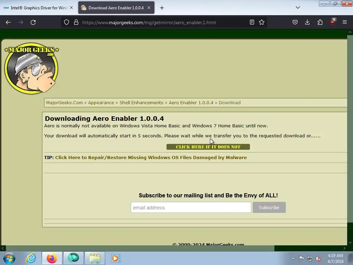Viewport: 353px width, 265px height.
Task: Open uBlock Origin extension icon
Action: (333, 22)
